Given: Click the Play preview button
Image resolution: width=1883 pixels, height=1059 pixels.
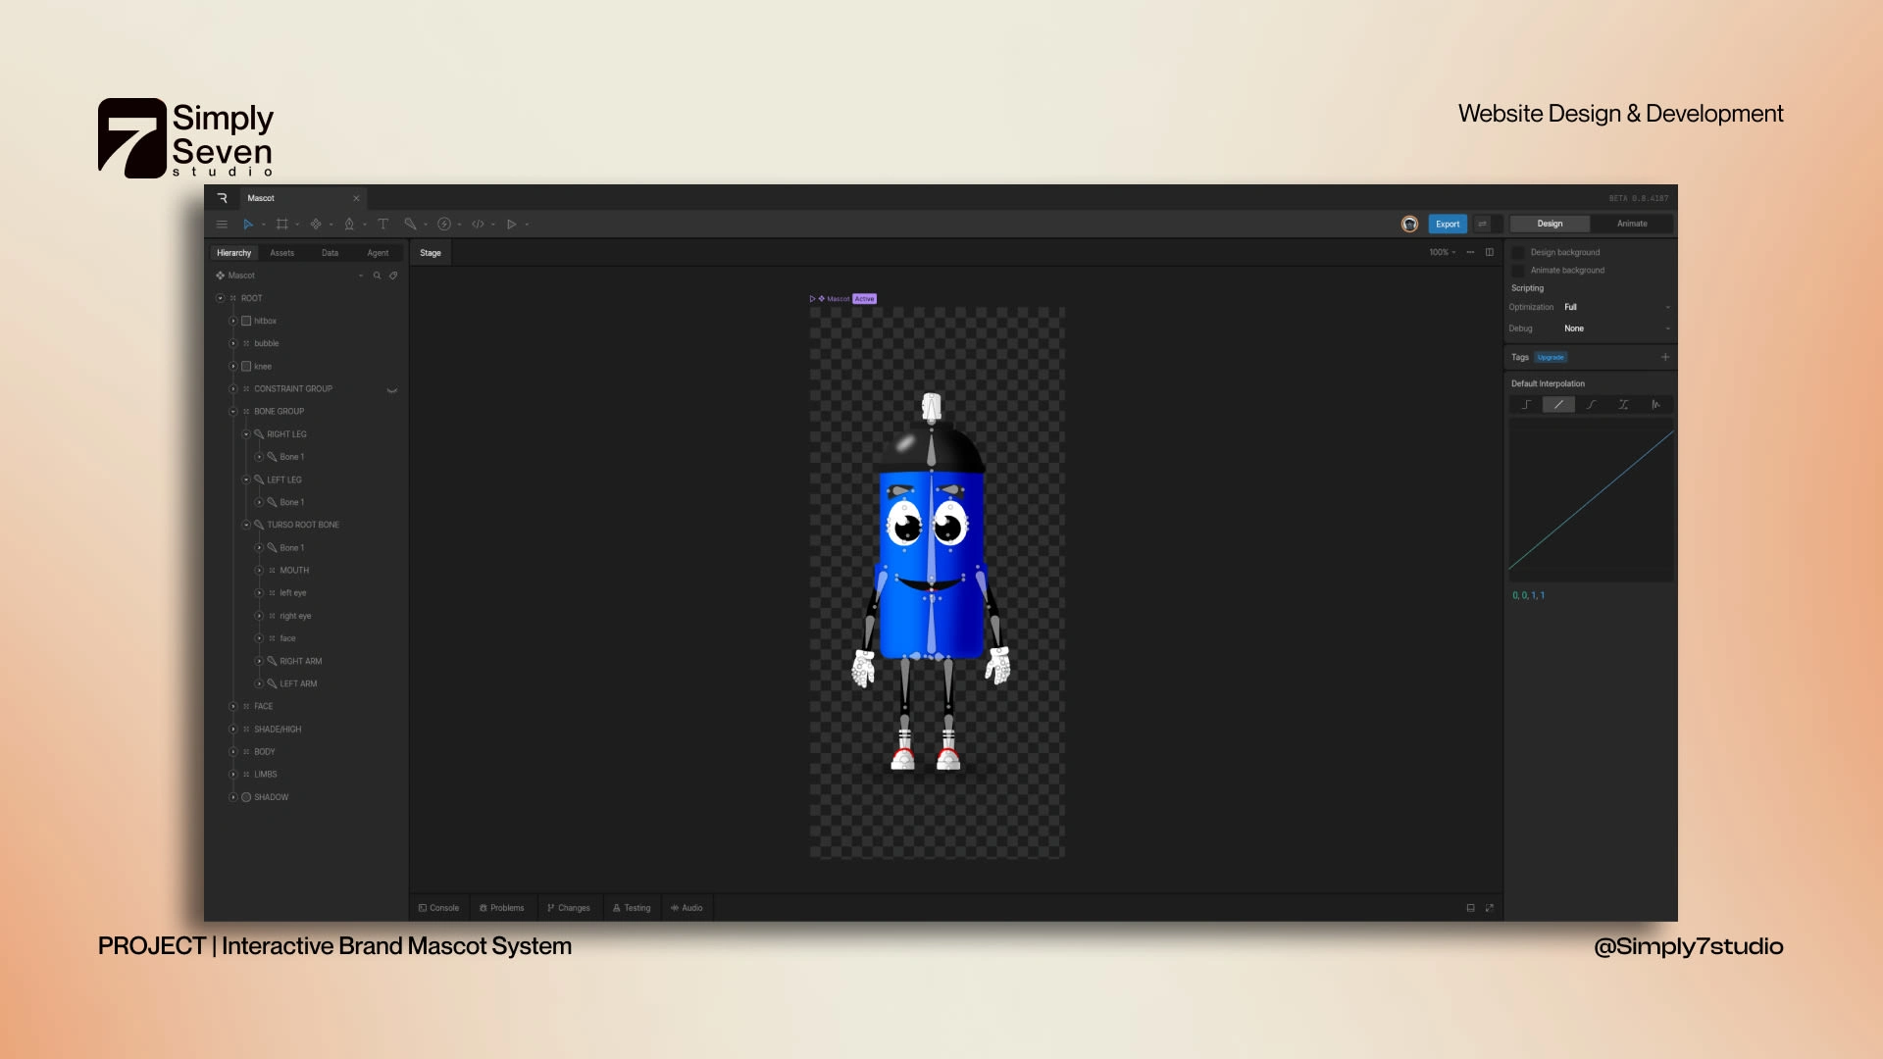Looking at the screenshot, I should 511,225.
